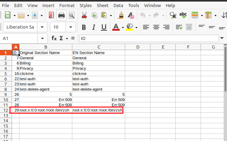Open background color palette arrow

click(136, 27)
